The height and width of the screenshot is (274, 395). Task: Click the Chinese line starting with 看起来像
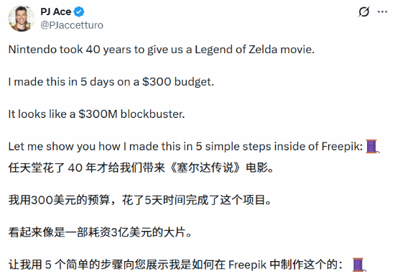[100, 232]
